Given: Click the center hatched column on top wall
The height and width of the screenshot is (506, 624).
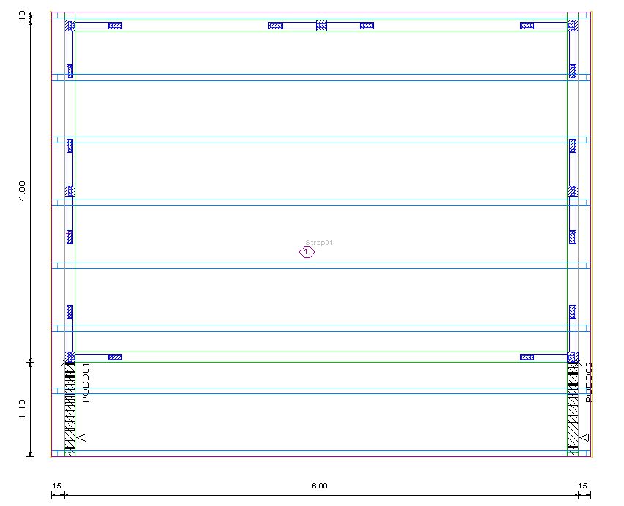Looking at the screenshot, I should [x=321, y=26].
